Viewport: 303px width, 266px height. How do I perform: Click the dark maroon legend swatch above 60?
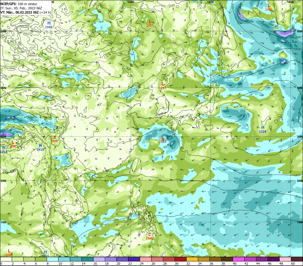(x=297, y=259)
